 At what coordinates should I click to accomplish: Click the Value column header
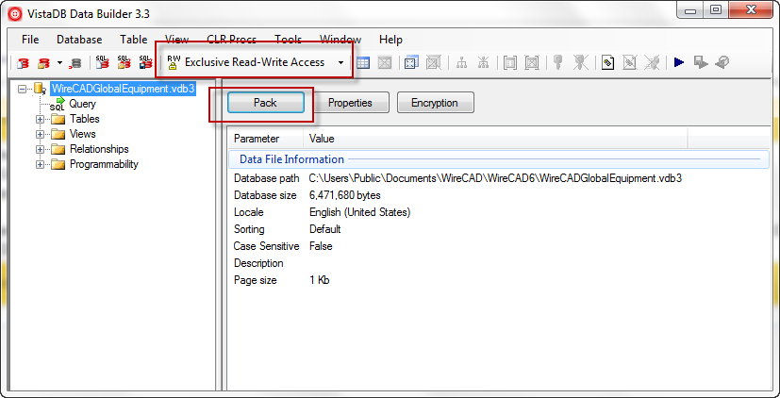(x=495, y=139)
